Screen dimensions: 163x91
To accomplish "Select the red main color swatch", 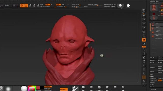I will 38,88.
